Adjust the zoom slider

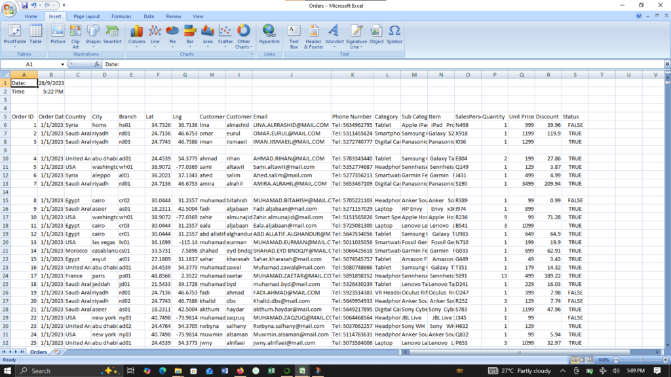click(641, 360)
